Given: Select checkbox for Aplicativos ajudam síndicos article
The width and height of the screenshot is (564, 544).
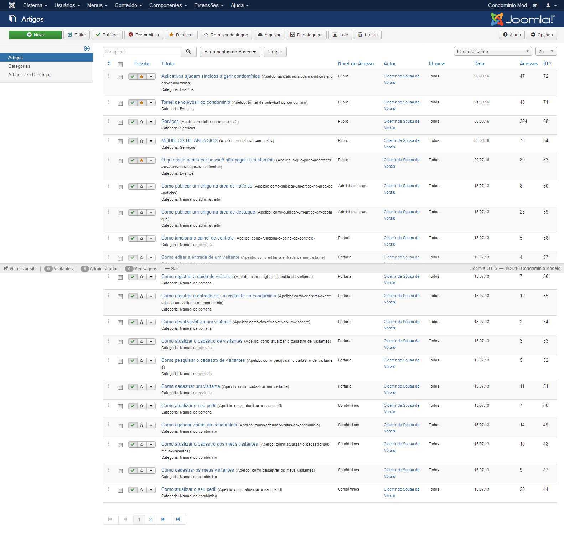Looking at the screenshot, I should click(120, 77).
